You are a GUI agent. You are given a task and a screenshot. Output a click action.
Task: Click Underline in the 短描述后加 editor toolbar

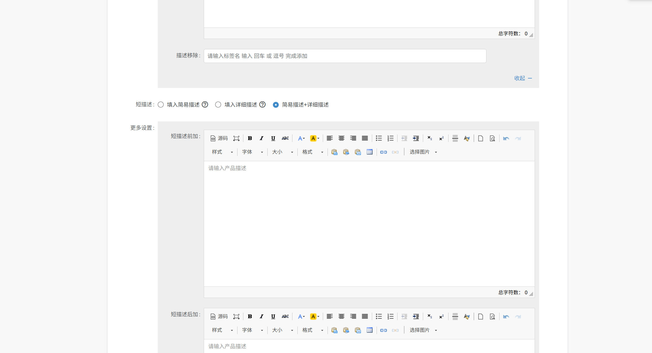pos(273,317)
